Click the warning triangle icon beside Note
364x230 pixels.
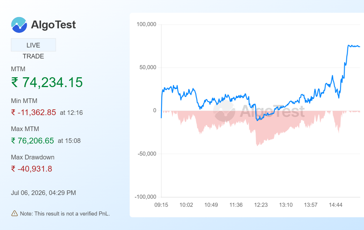(14, 214)
